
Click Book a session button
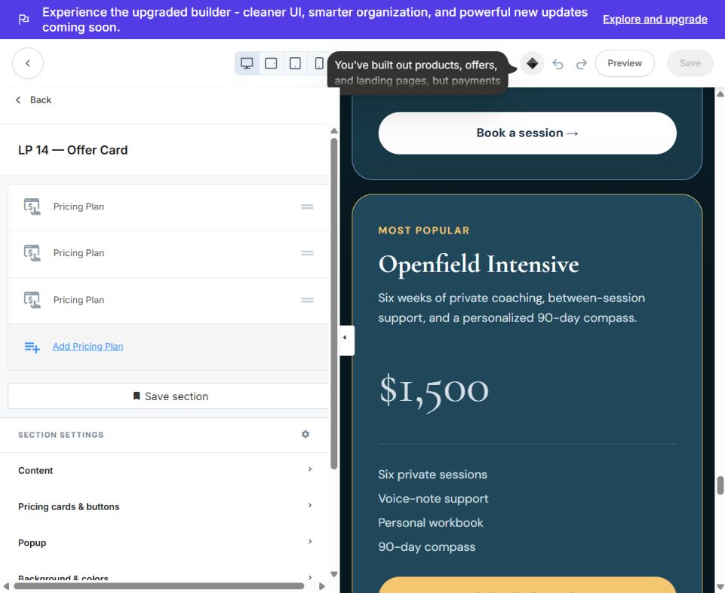click(527, 133)
